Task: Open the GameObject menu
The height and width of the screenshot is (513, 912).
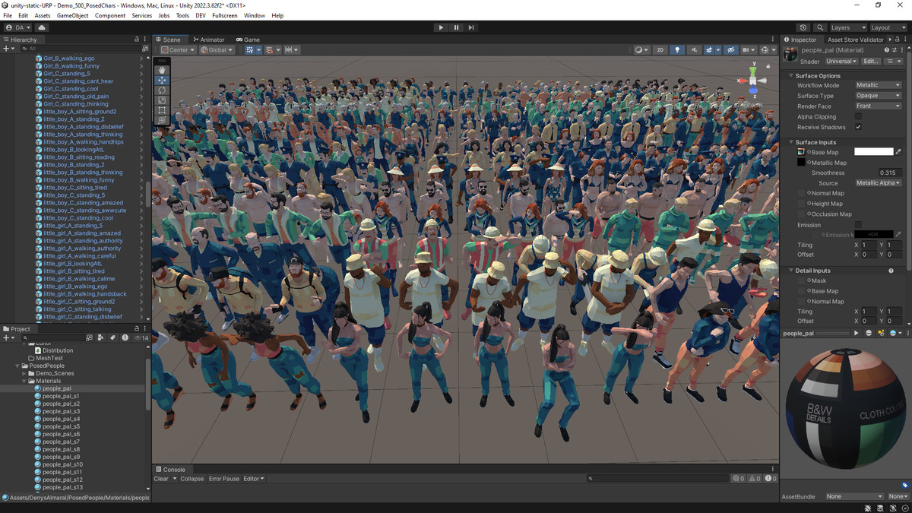Action: coord(73,15)
